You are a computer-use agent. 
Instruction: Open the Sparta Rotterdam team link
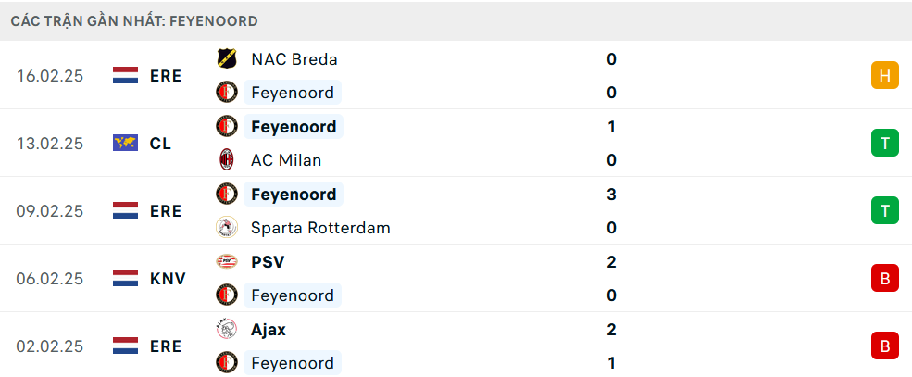[x=320, y=228]
